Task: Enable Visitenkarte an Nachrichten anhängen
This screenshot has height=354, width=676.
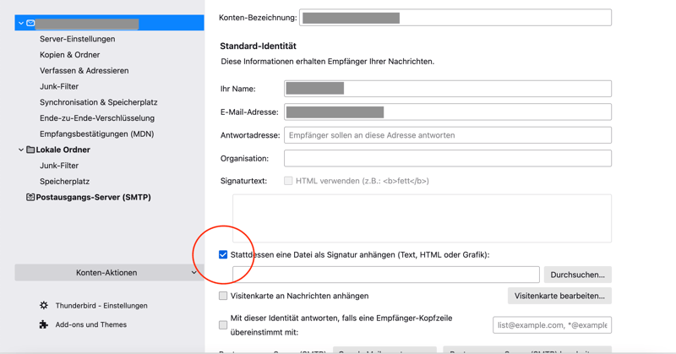Action: coord(223,296)
